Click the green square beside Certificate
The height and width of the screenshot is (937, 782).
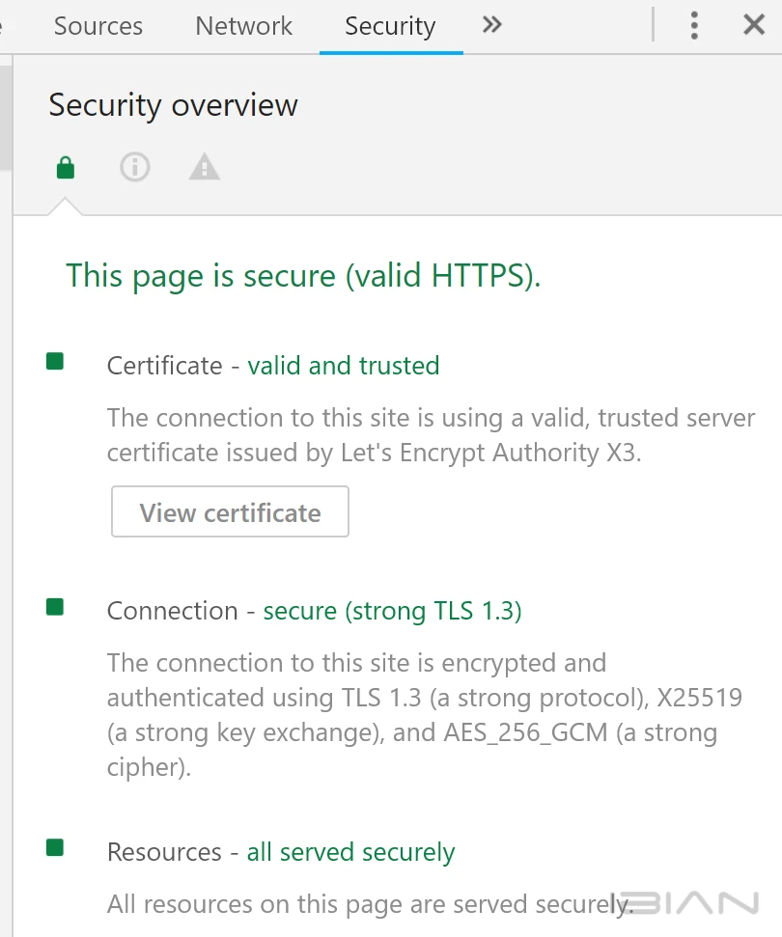point(55,362)
